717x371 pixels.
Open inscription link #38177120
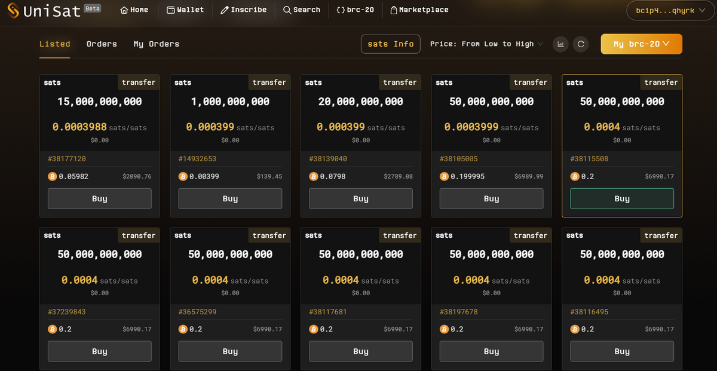[66, 159]
